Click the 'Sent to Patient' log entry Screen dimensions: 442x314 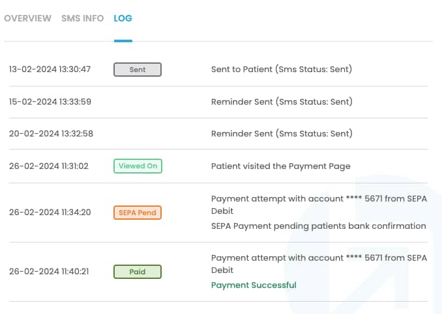coord(282,70)
